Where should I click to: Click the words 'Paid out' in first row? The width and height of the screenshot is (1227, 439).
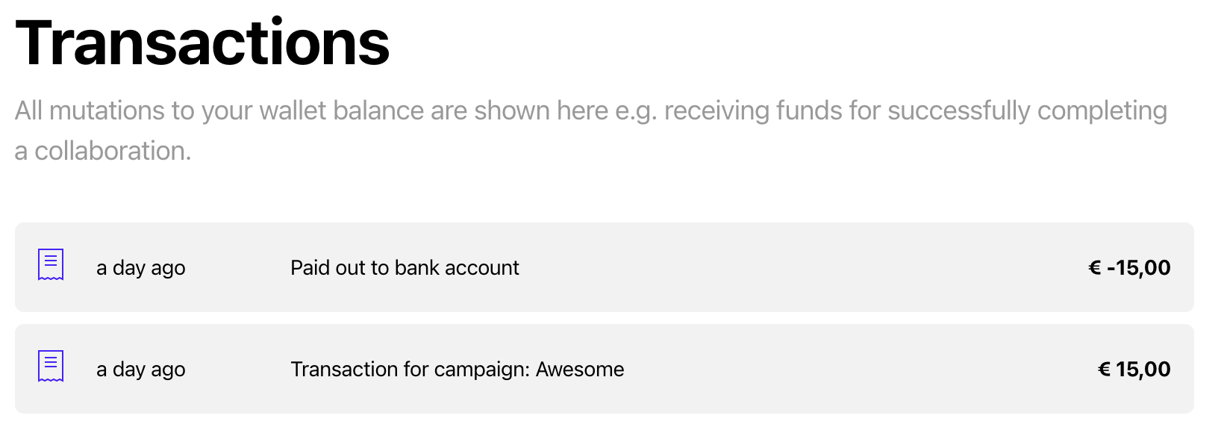(325, 268)
